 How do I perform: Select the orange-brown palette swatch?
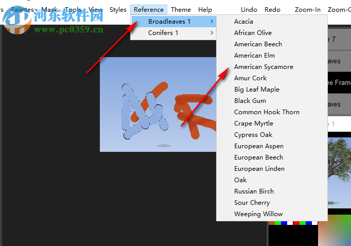(272, 223)
